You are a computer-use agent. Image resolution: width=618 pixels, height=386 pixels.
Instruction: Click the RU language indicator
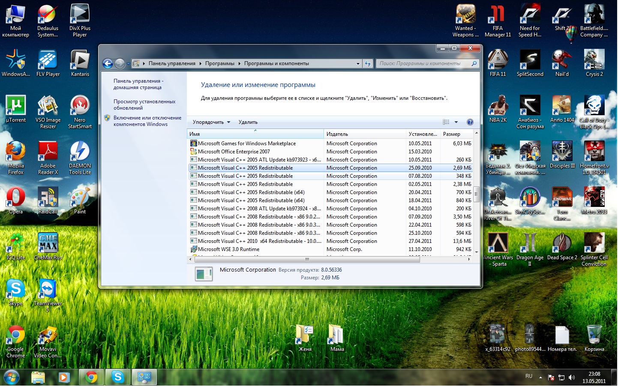click(x=529, y=376)
